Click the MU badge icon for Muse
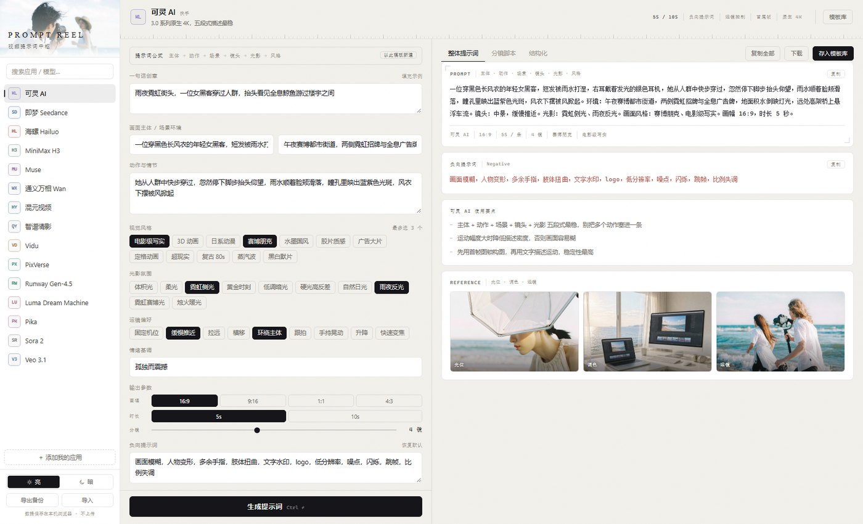 14,170
